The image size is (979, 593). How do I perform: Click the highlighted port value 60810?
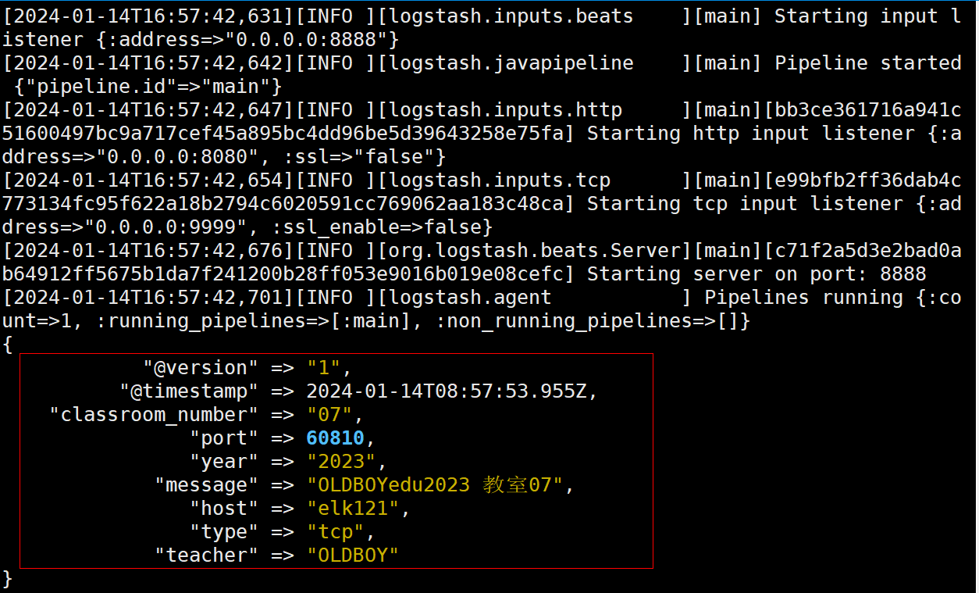point(335,438)
